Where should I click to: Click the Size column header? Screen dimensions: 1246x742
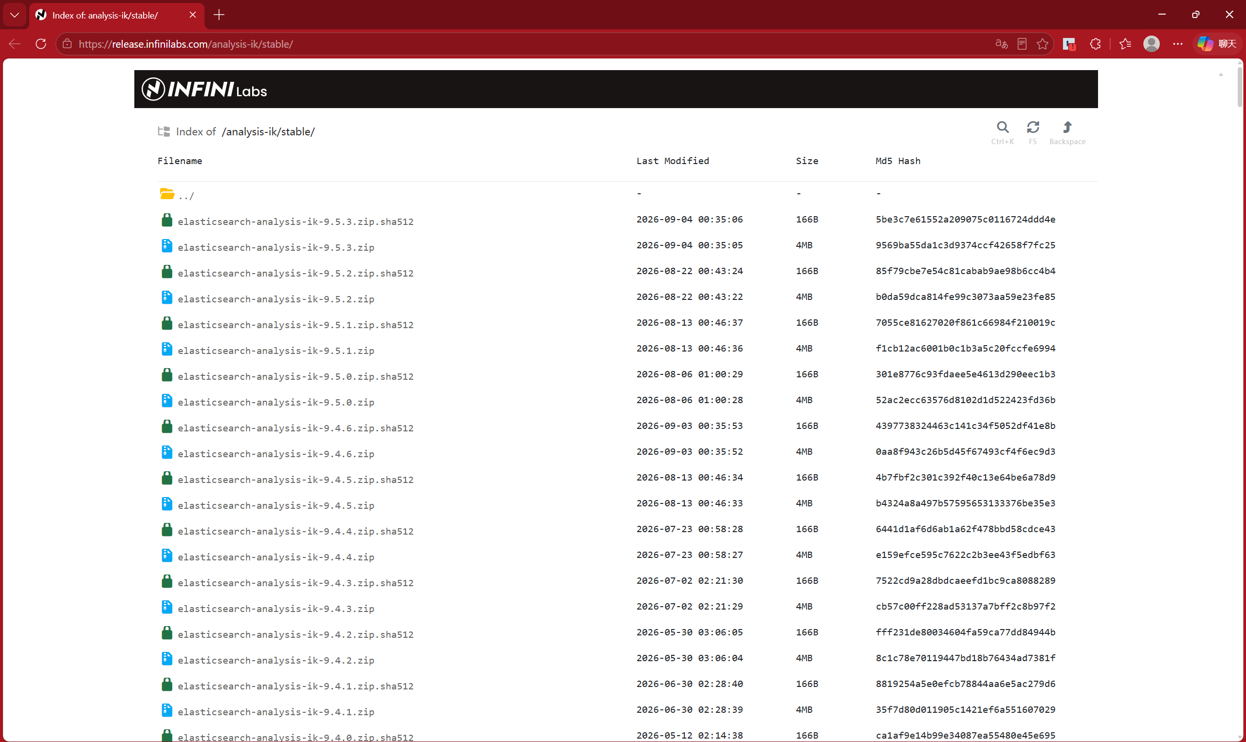point(806,161)
